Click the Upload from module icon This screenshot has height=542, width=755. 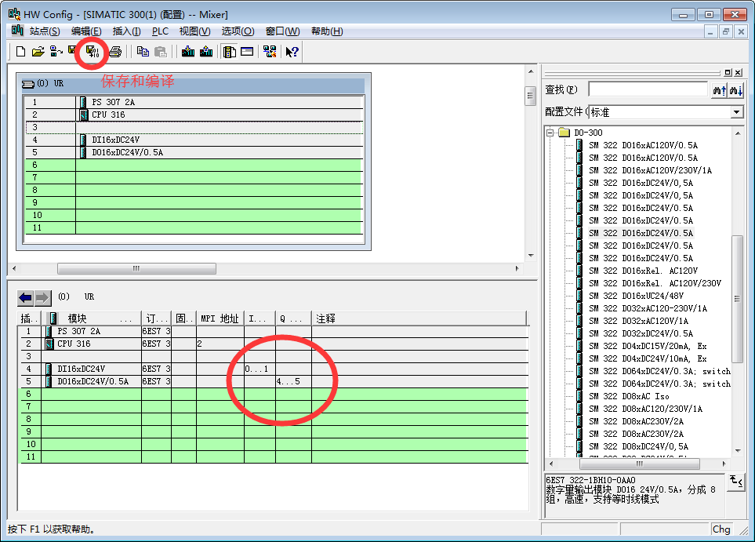206,52
